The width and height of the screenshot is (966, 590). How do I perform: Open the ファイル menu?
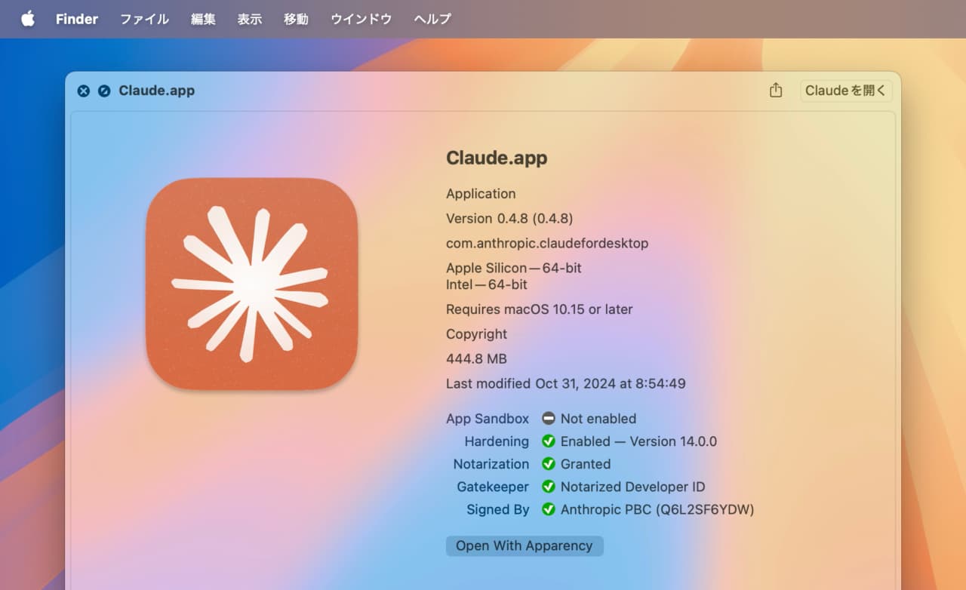(x=143, y=19)
